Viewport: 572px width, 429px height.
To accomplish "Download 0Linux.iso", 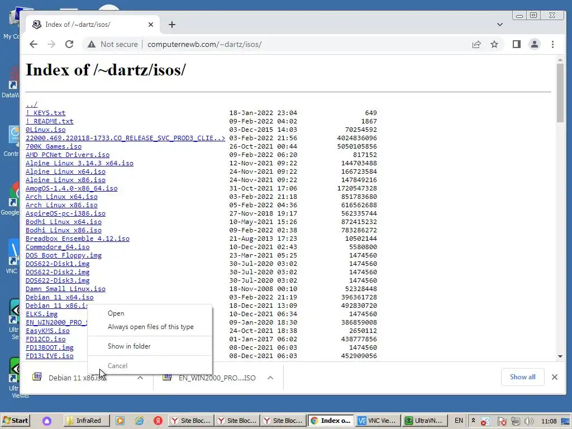I will tap(46, 130).
